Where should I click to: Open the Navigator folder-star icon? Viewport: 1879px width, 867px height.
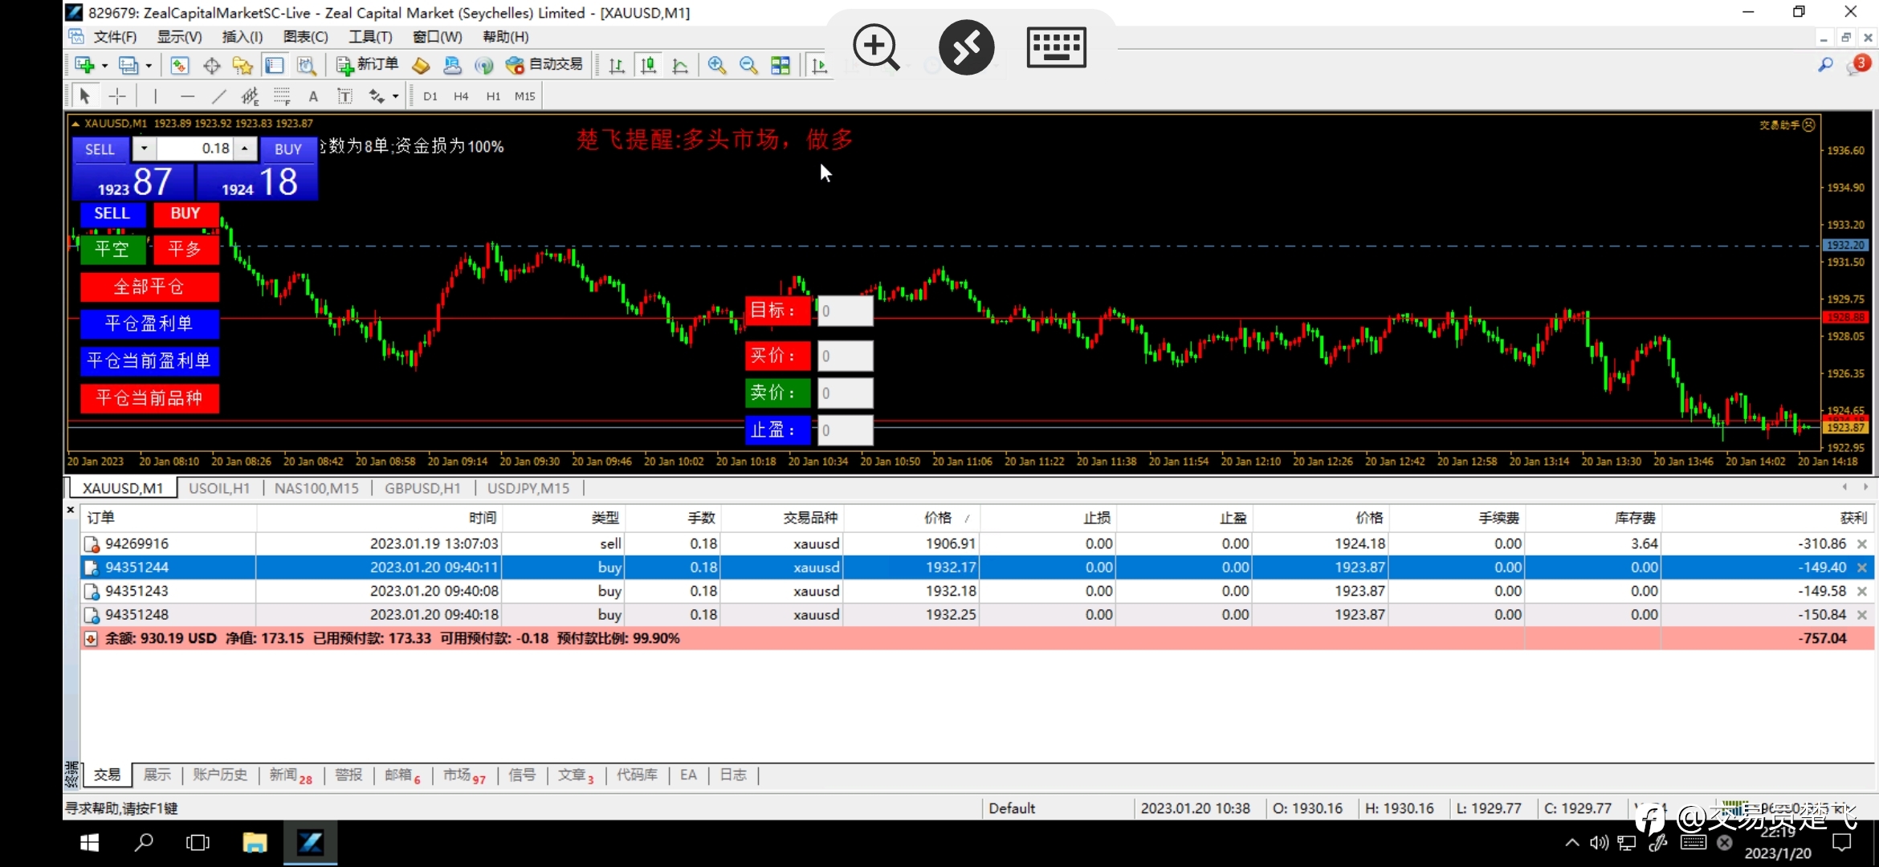(243, 66)
